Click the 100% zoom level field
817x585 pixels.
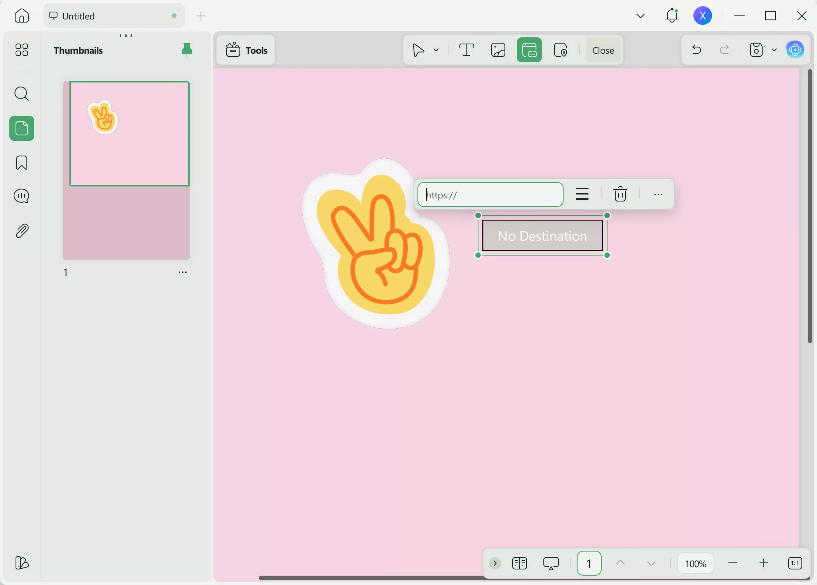tap(695, 564)
